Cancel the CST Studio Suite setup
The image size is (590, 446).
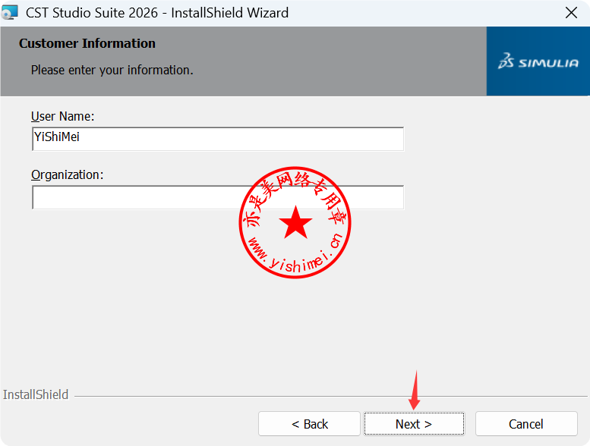click(x=525, y=424)
